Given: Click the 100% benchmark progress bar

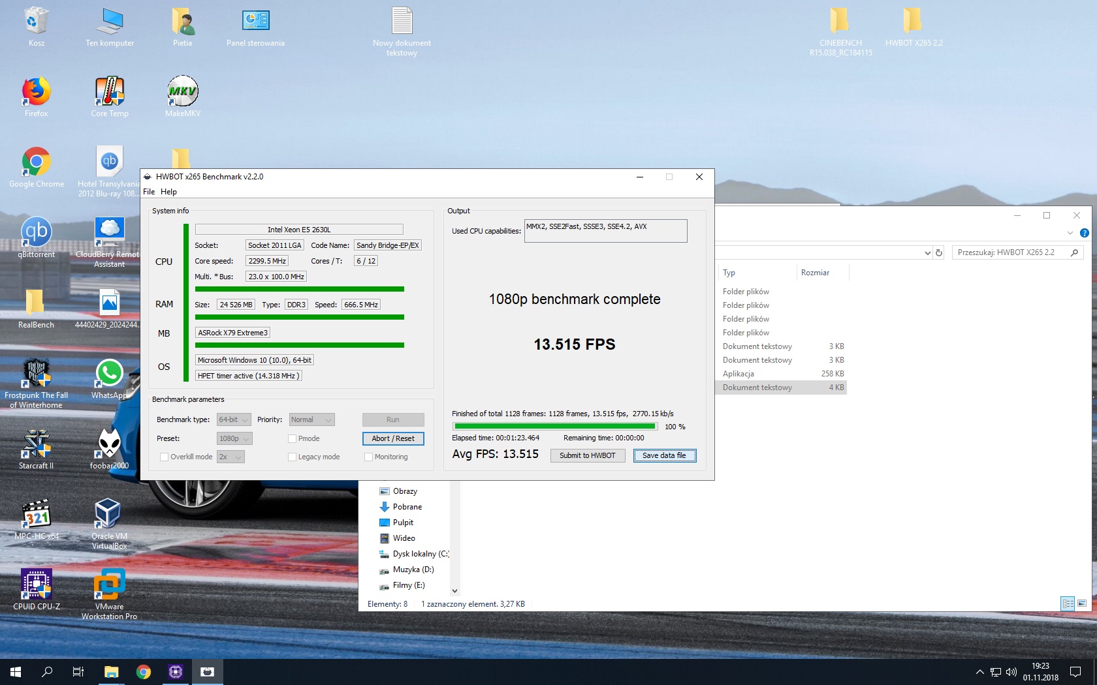Looking at the screenshot, I should point(555,427).
